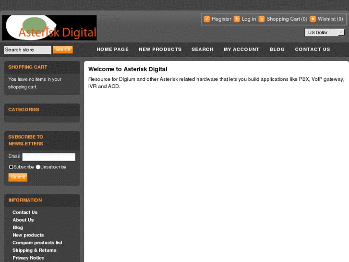Open the Register link
The height and width of the screenshot is (262, 349).
[x=221, y=19]
